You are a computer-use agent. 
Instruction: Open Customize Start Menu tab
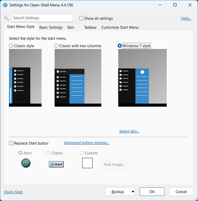click(x=120, y=27)
